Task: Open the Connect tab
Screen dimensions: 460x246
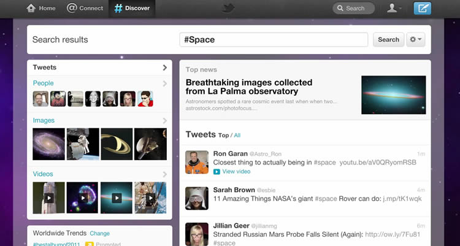Action: click(85, 8)
